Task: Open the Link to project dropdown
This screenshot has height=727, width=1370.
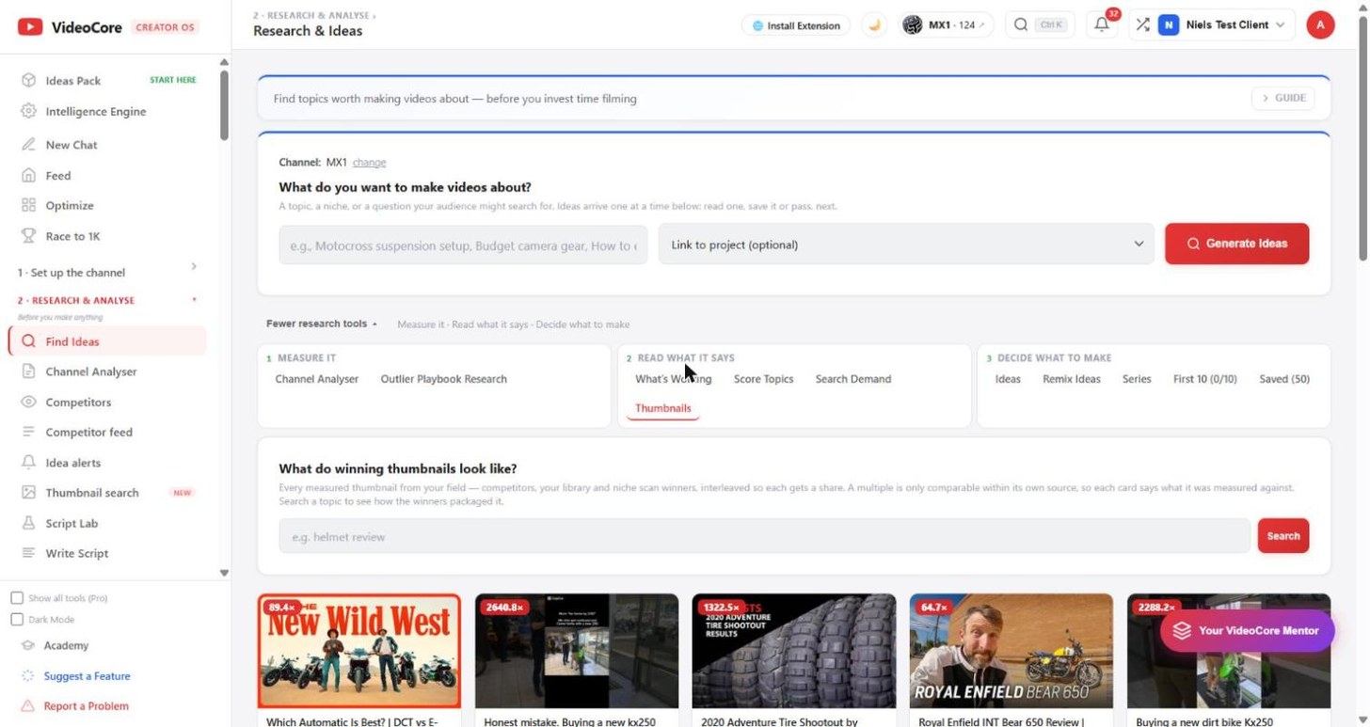Action: pyautogui.click(x=906, y=245)
